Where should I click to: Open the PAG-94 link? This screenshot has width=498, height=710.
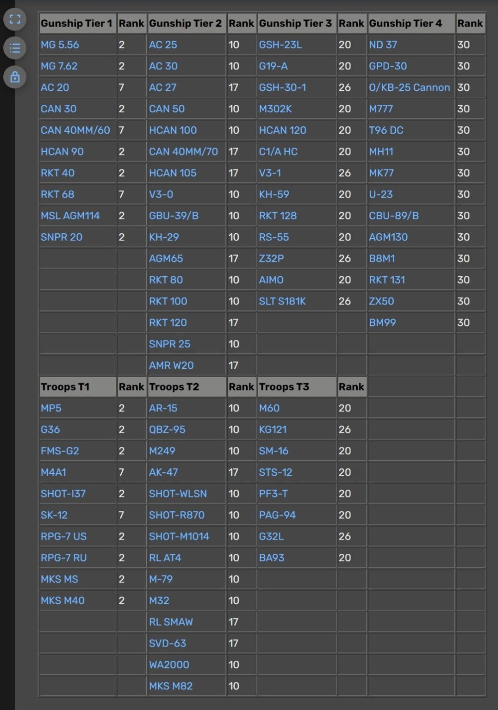click(x=277, y=515)
